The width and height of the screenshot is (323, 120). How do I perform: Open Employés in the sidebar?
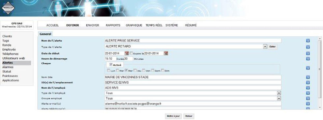(9, 49)
